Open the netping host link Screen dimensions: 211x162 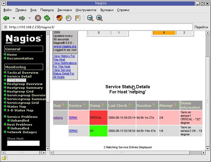[58, 118]
